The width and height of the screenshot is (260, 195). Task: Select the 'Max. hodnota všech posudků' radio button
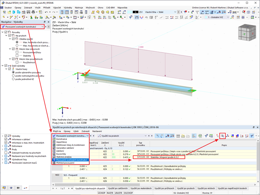click(17, 42)
